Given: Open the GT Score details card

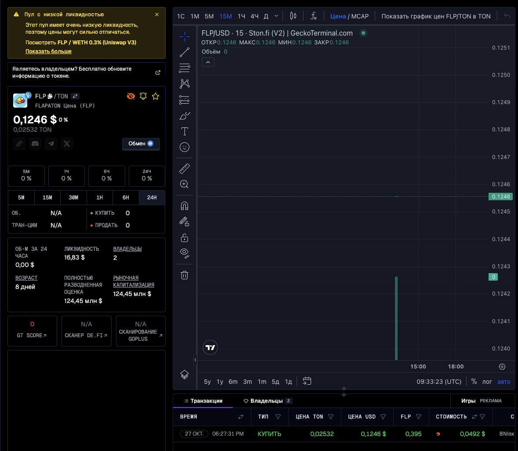Looking at the screenshot, I should pyautogui.click(x=33, y=331).
